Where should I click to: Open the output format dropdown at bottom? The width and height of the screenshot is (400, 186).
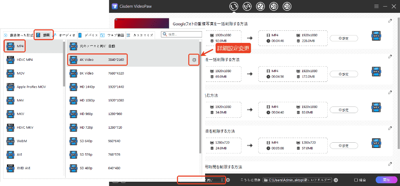tap(201, 180)
